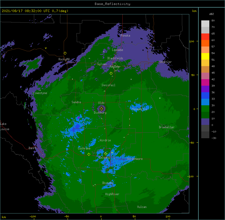Pick the royal blue legend swatch below 36
Screen dimensions: 225x220
click(205, 95)
